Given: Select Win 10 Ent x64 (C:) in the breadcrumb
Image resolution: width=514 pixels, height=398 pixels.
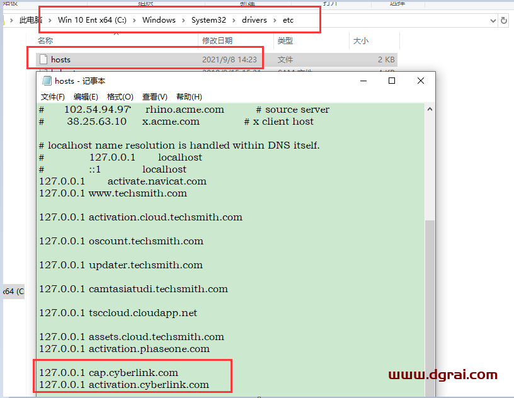Looking at the screenshot, I should point(92,20).
